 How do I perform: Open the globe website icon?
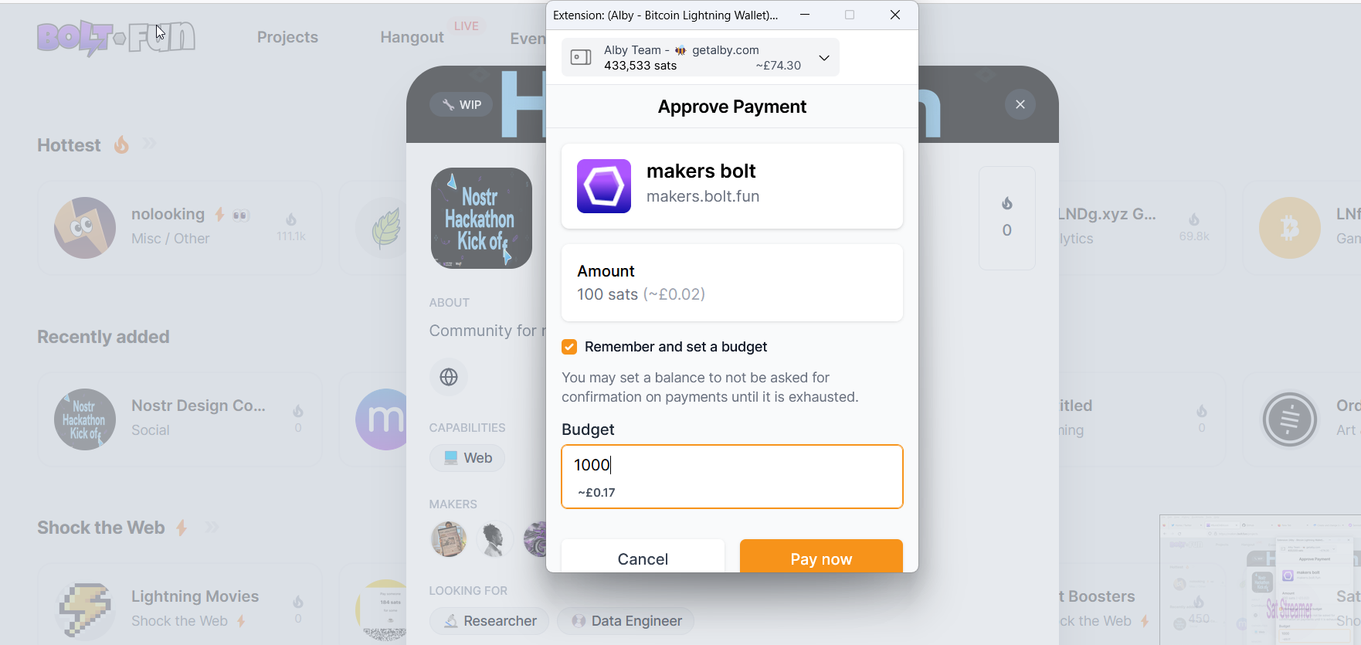point(449,377)
